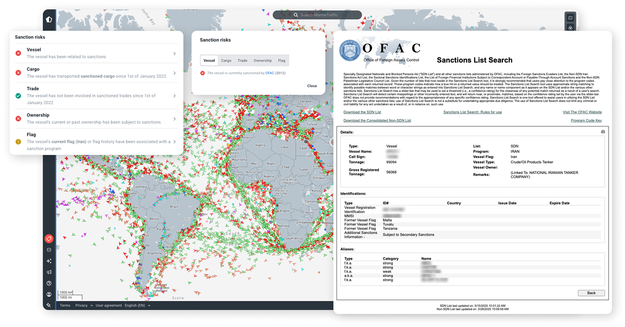Screen dimensions: 625x327
Task: Click the magnifier icon in the search bar
Action: point(296,15)
